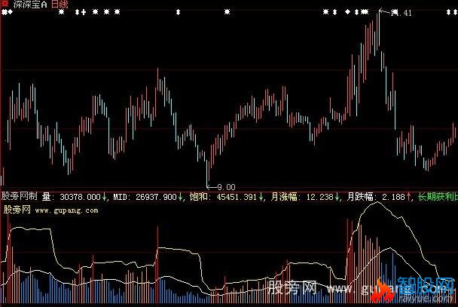This screenshot has height=307, width=458.
Task: Click the lone diamond info marker left of the 14.41 peak
Action: click(x=347, y=12)
